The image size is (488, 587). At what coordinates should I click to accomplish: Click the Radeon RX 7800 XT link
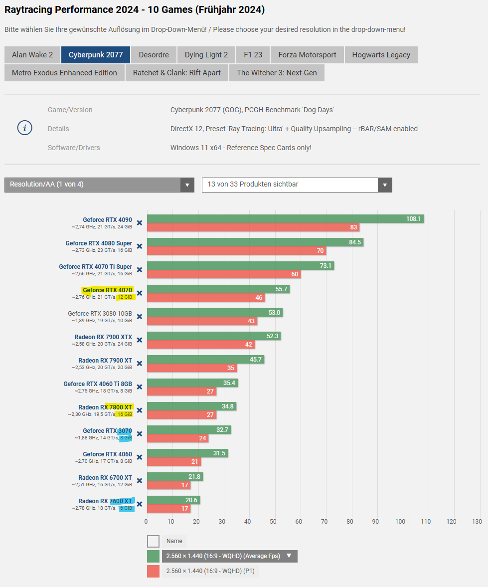pyautogui.click(x=105, y=407)
